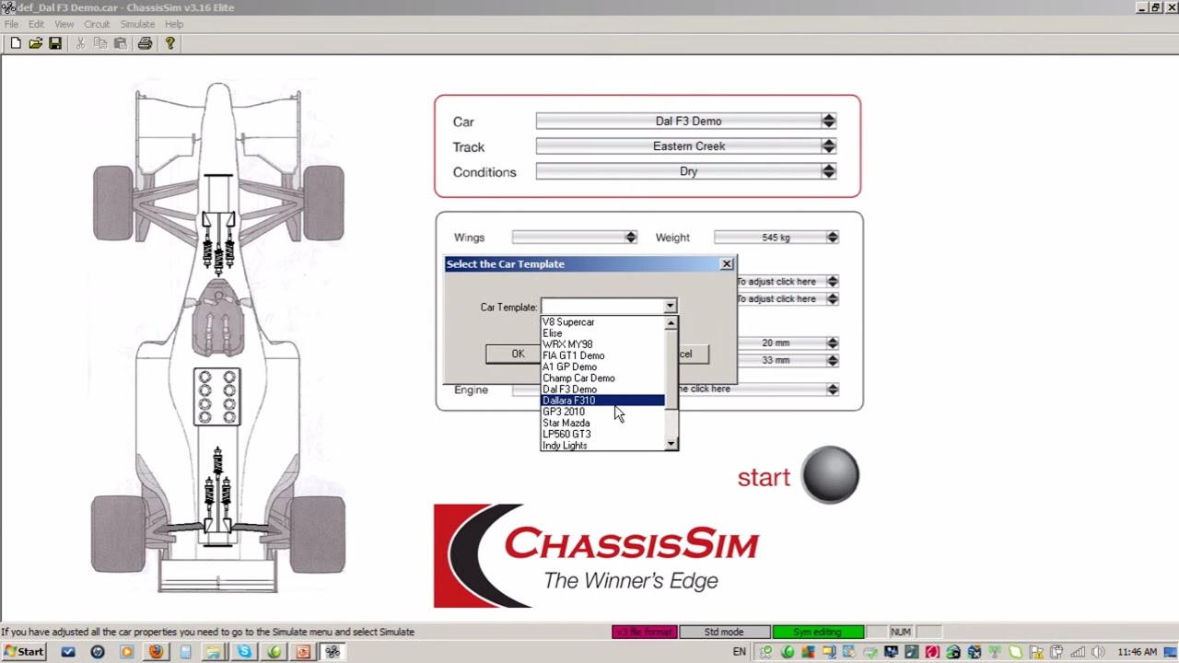
Task: Open the Help menu
Action: [x=174, y=24]
